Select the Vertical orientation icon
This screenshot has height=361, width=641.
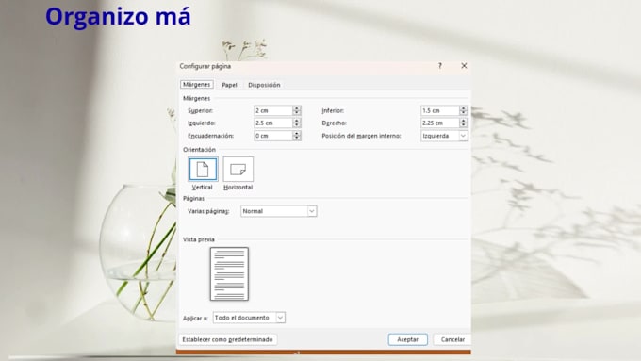click(x=203, y=169)
